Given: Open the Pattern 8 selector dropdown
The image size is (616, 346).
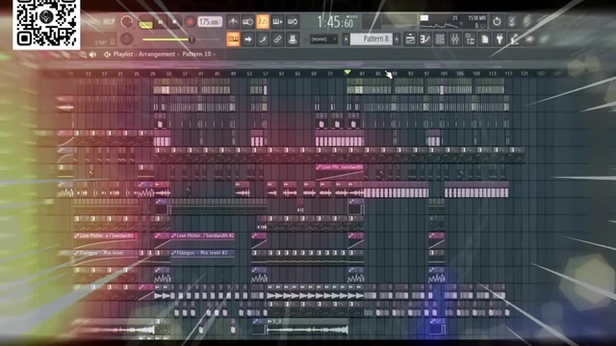Looking at the screenshot, I should pos(372,38).
